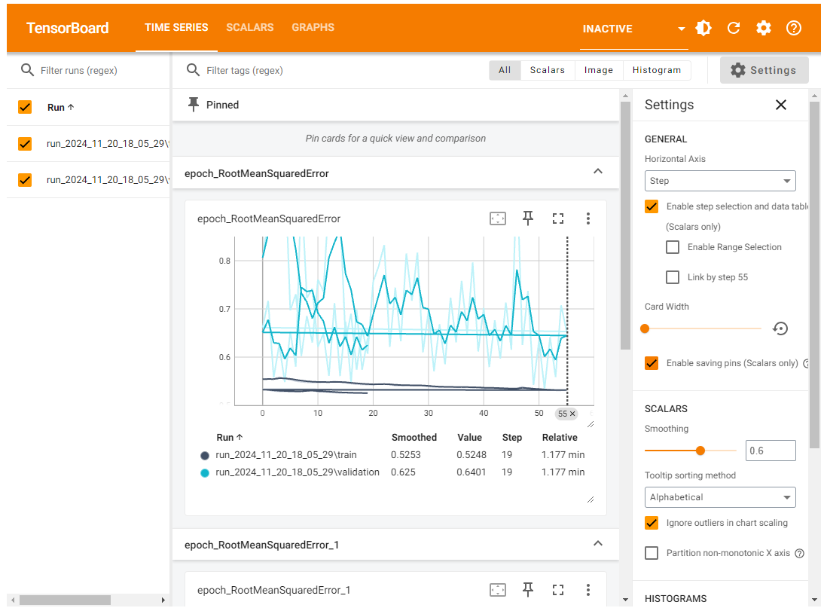Toggle full size for epoch_RootMeanSquaredError_1 card

558,590
